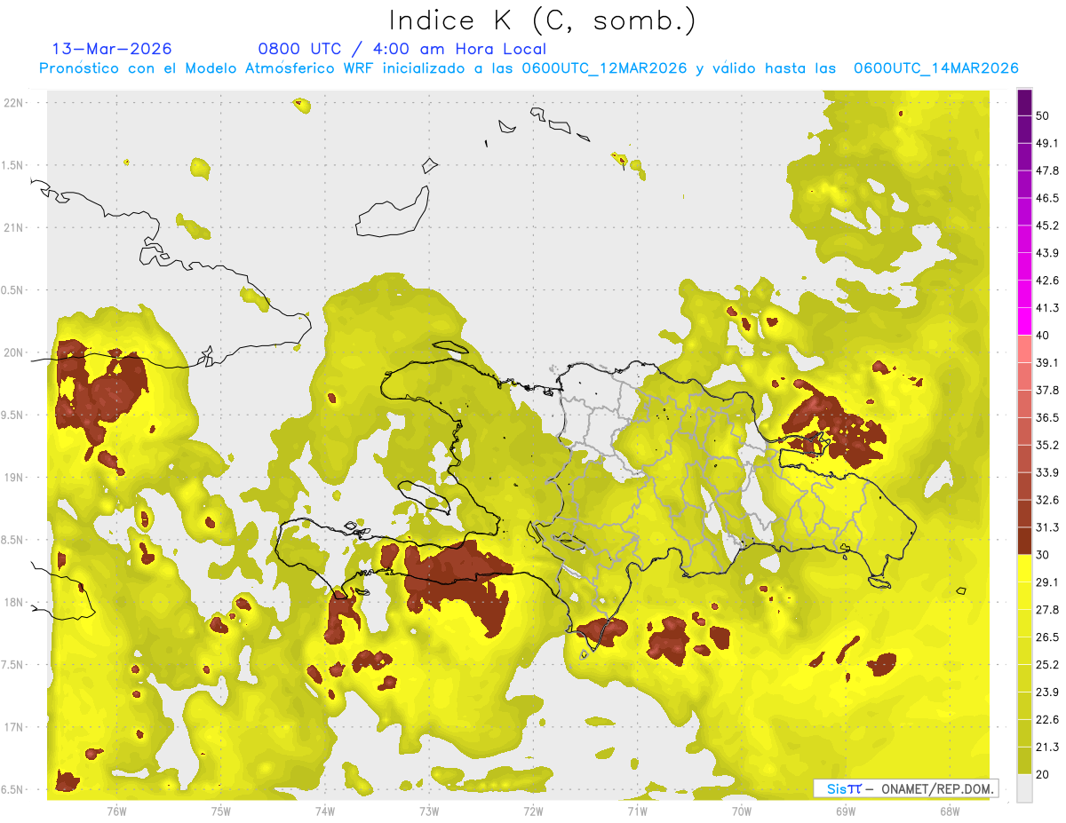Image resolution: width=1066 pixels, height=823 pixels.
Task: Click the color bar value "47.8"
Action: 1047,170
